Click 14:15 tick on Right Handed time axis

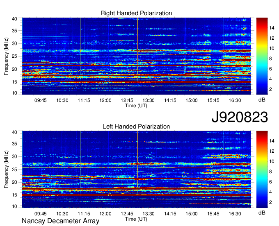click(170, 100)
